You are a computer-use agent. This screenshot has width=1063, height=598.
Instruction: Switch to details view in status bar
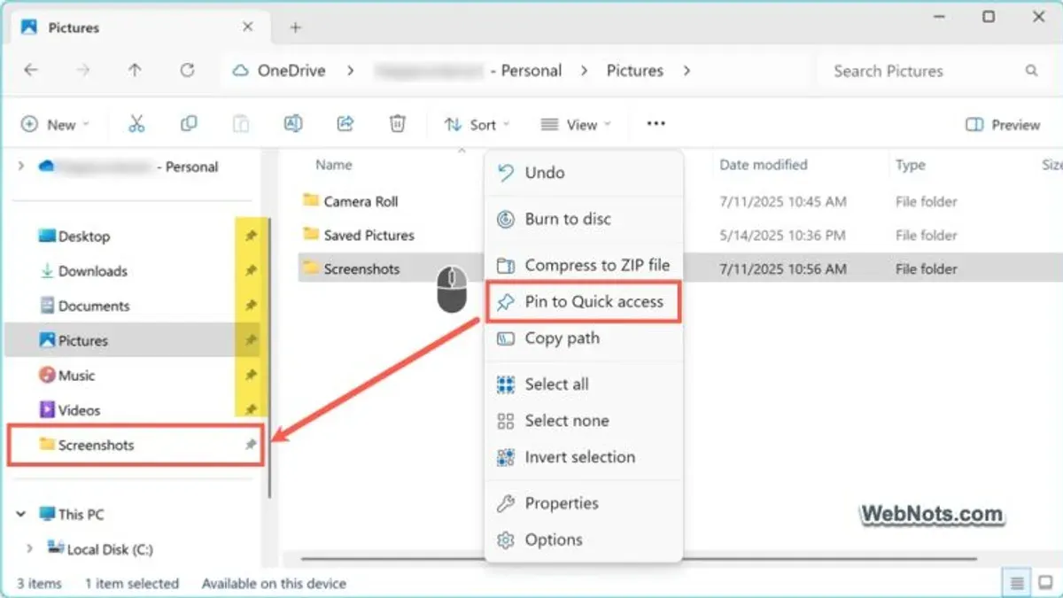pyautogui.click(x=1016, y=583)
